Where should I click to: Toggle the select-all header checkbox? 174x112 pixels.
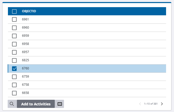pos(14,11)
